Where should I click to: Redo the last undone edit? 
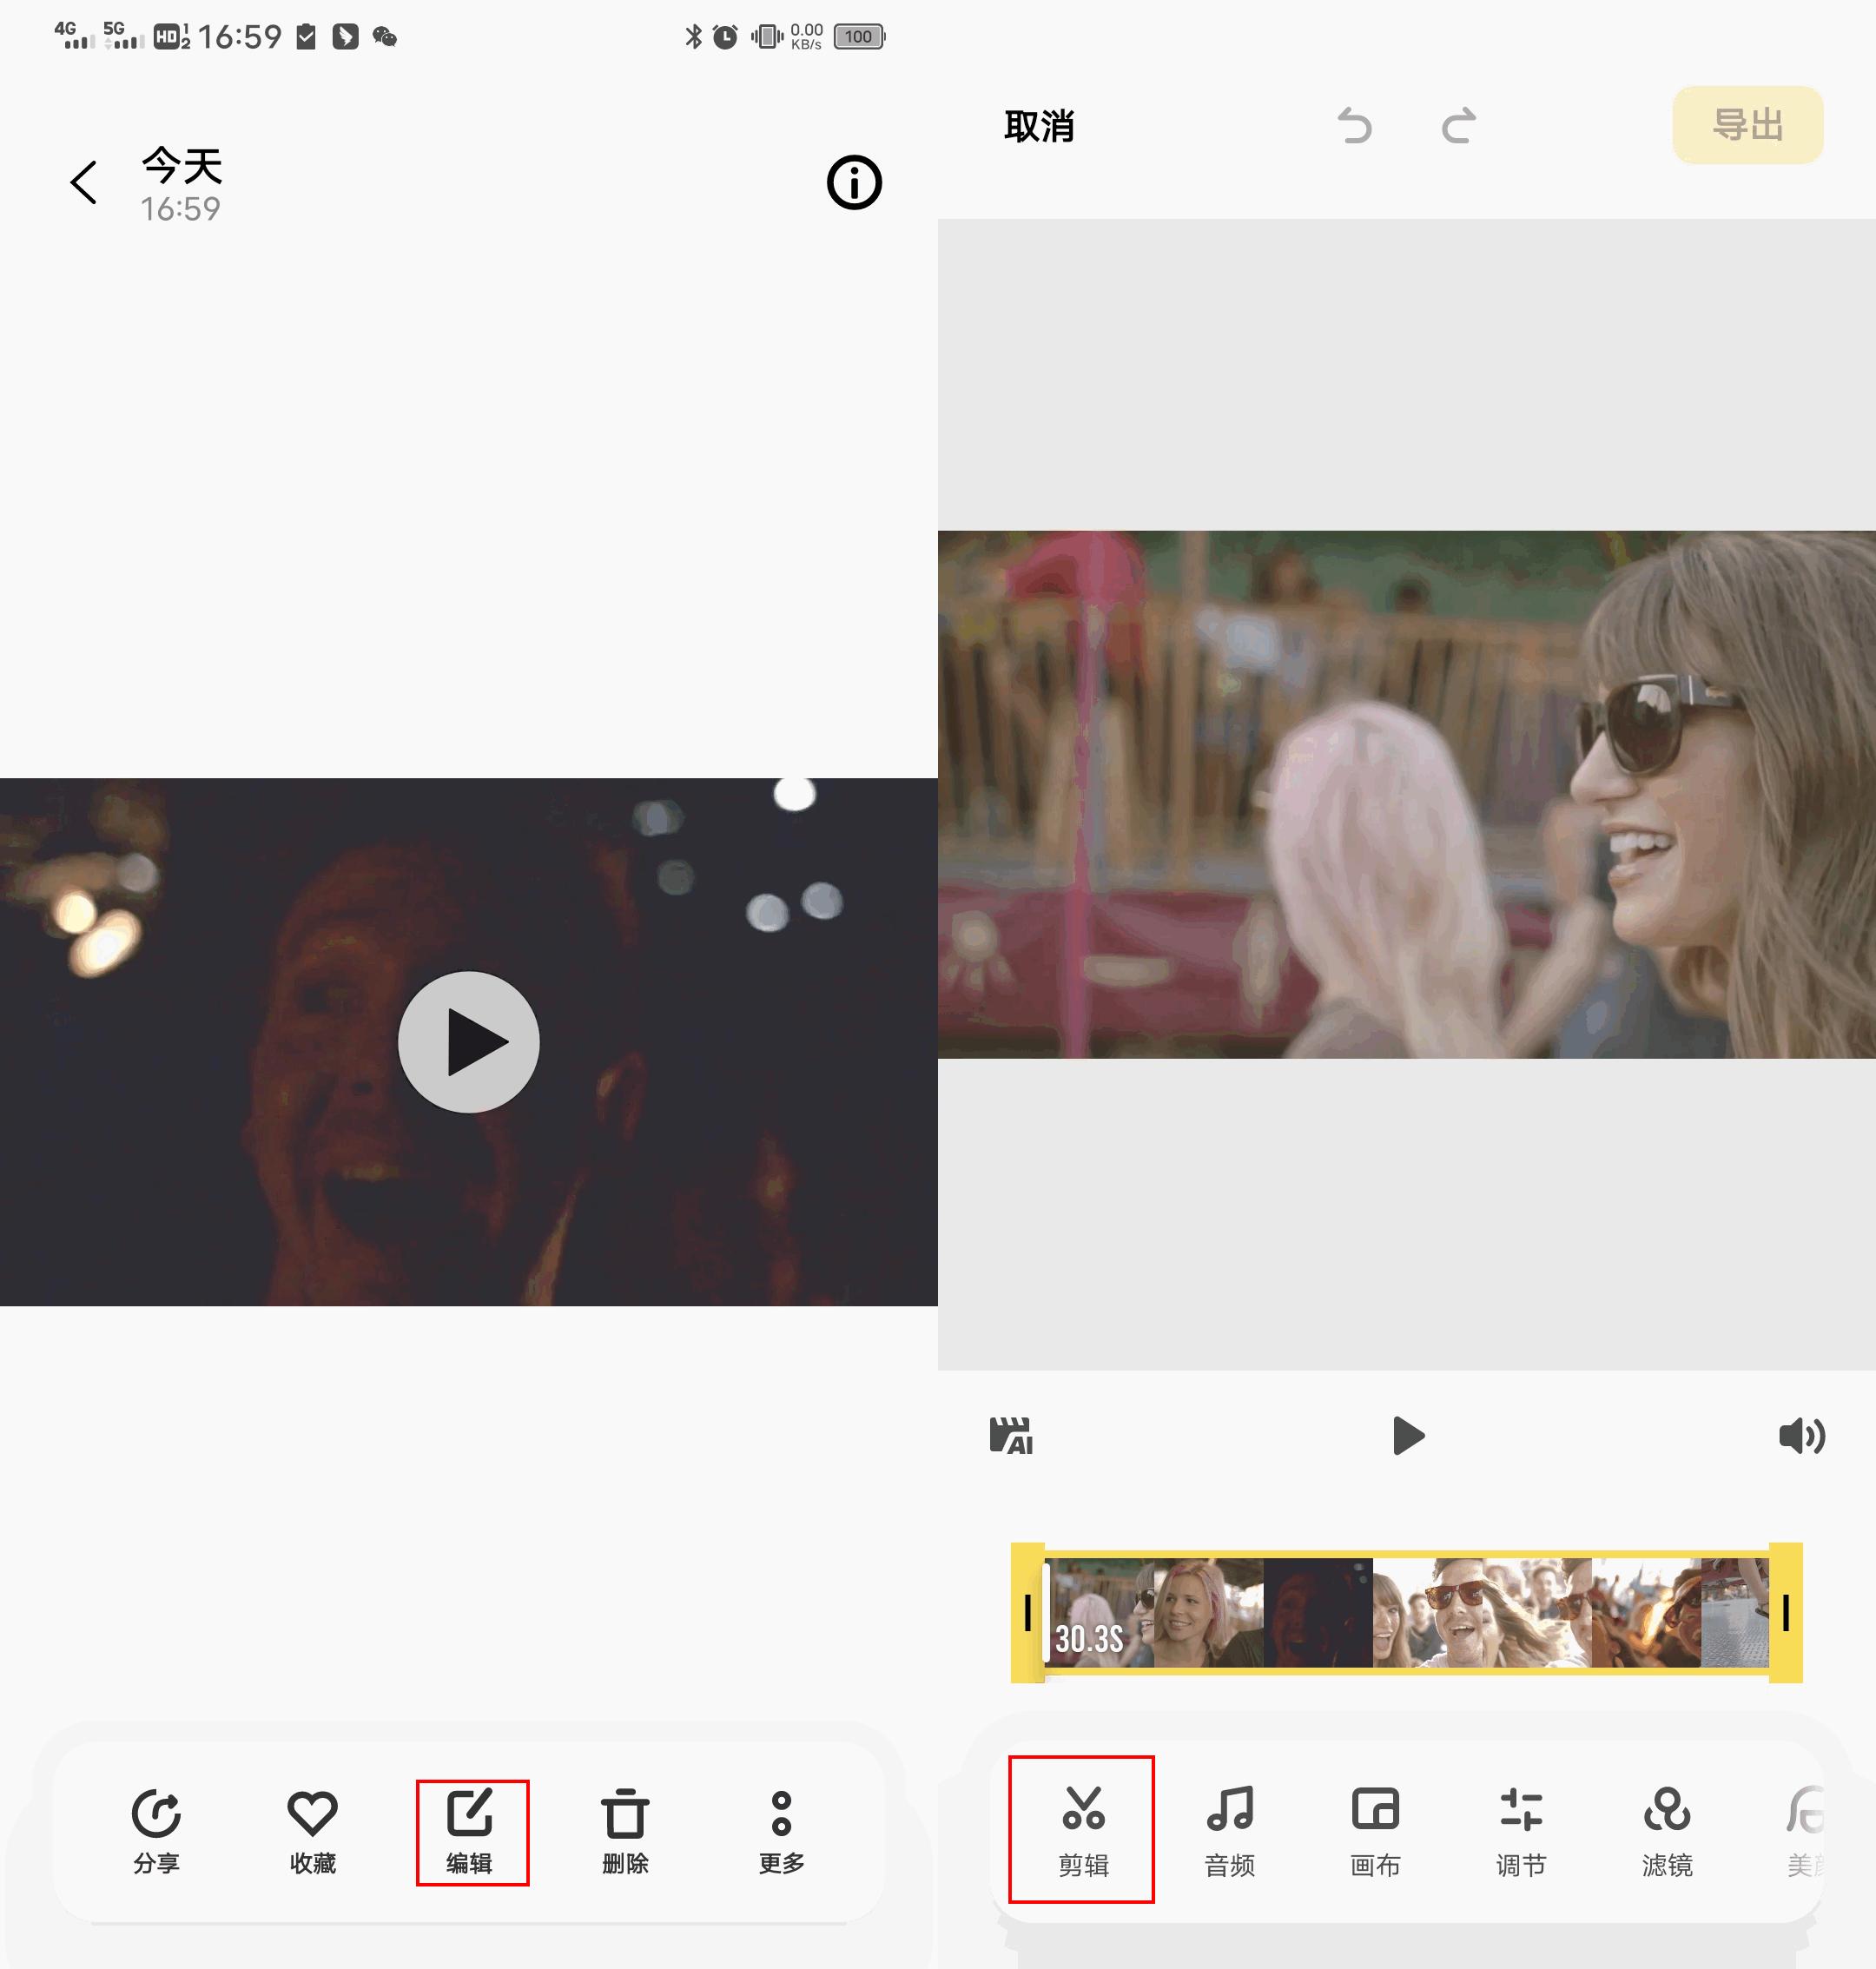(1458, 127)
